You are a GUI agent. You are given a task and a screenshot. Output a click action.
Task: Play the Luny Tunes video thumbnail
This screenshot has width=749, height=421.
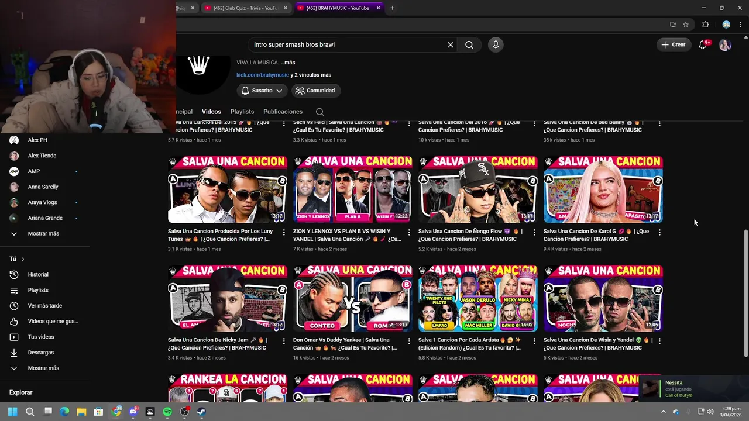(x=227, y=189)
